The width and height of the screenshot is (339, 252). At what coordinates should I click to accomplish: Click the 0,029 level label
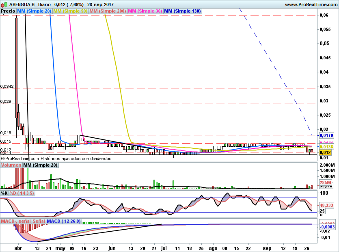click(6, 102)
